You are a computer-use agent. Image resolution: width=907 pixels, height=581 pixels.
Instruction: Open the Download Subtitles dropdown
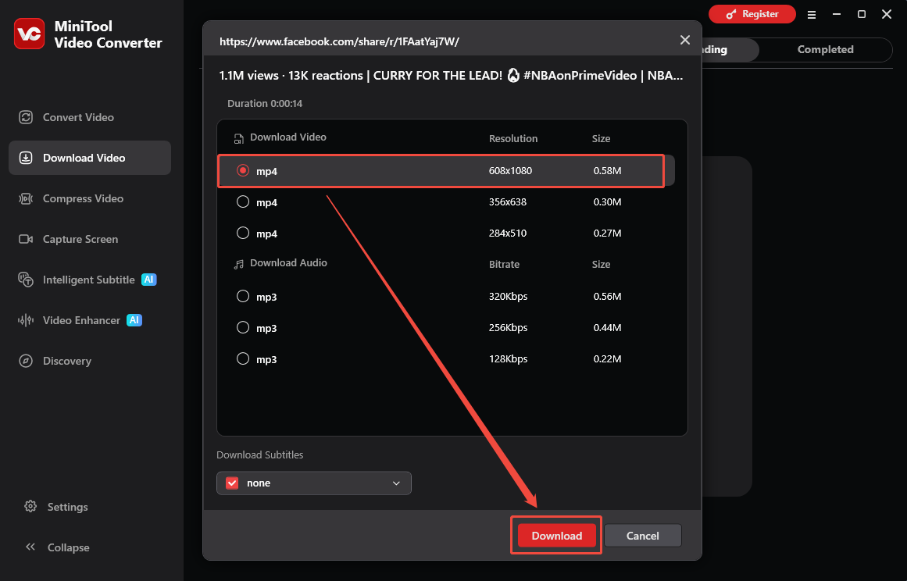tap(314, 483)
